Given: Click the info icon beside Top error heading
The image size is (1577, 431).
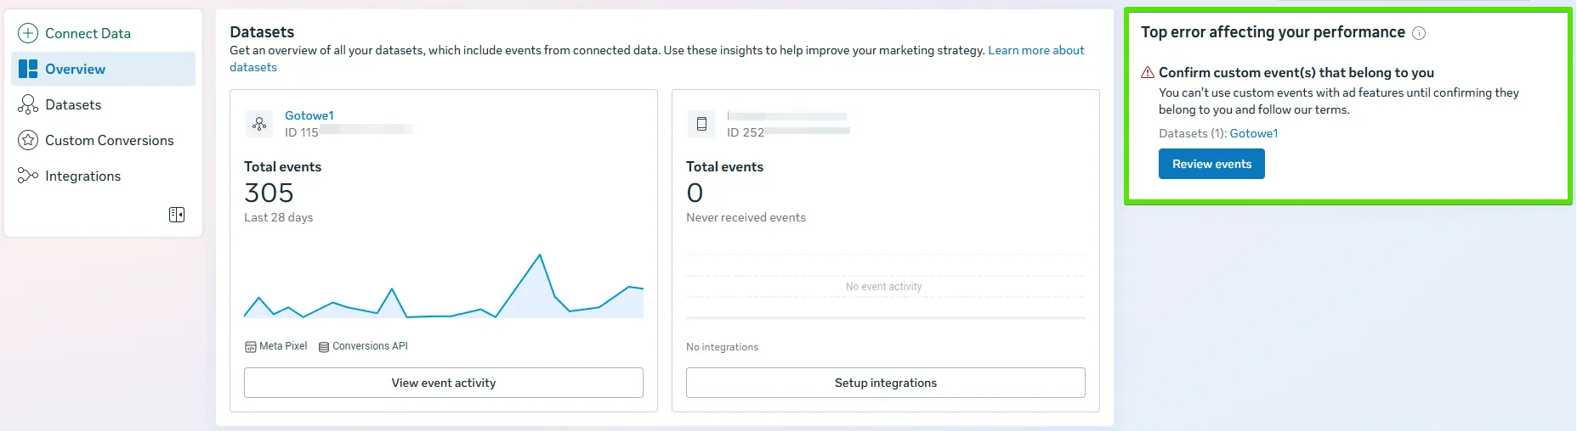Looking at the screenshot, I should pos(1419,33).
